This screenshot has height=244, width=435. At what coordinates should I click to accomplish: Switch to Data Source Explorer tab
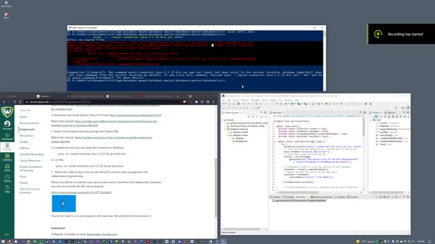click(321, 197)
